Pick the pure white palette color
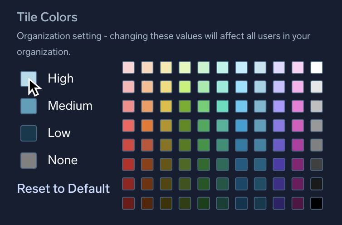This screenshot has width=342, height=225. click(317, 68)
